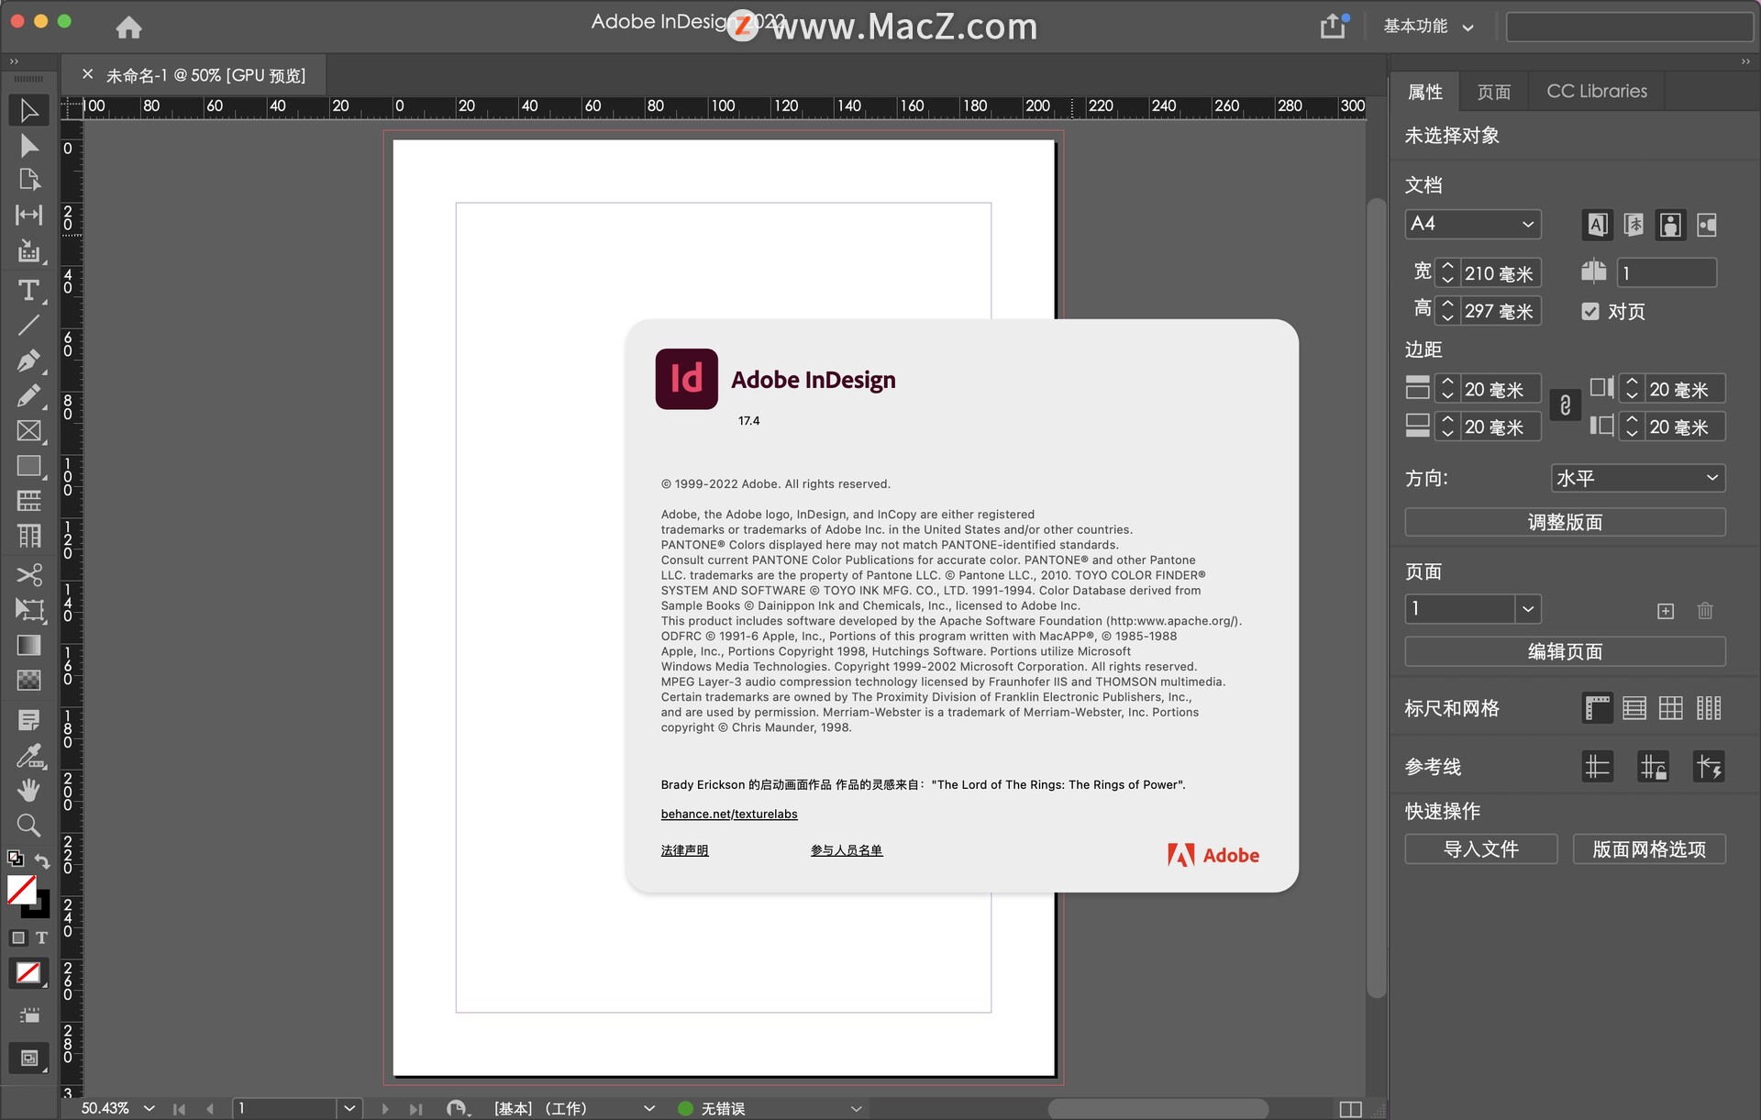Image resolution: width=1761 pixels, height=1120 pixels.
Task: Choose the Scissors tool
Action: (28, 575)
